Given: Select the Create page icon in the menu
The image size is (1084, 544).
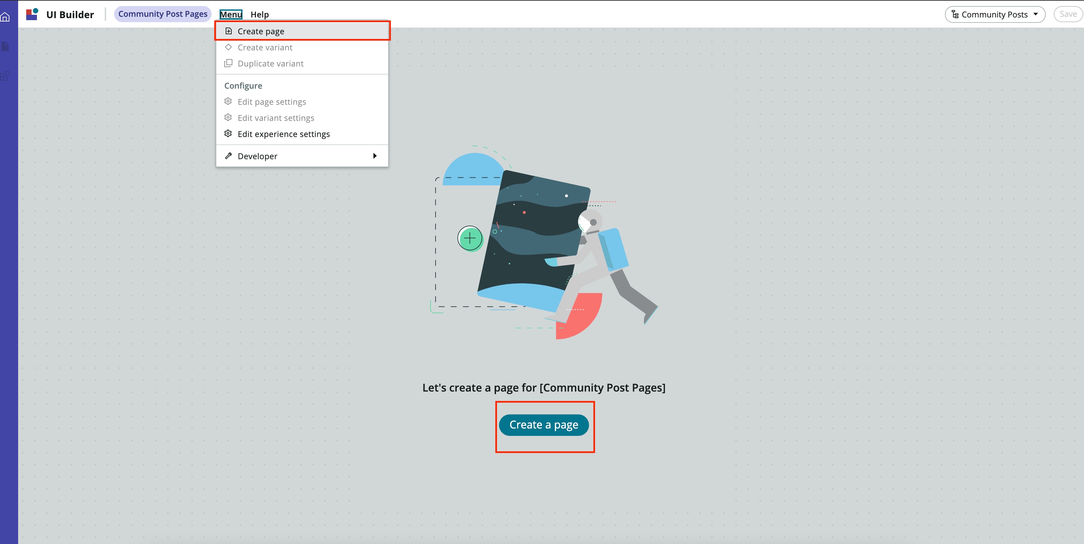Looking at the screenshot, I should coord(228,31).
